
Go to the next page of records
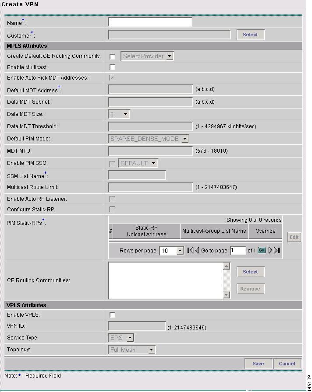(270, 250)
